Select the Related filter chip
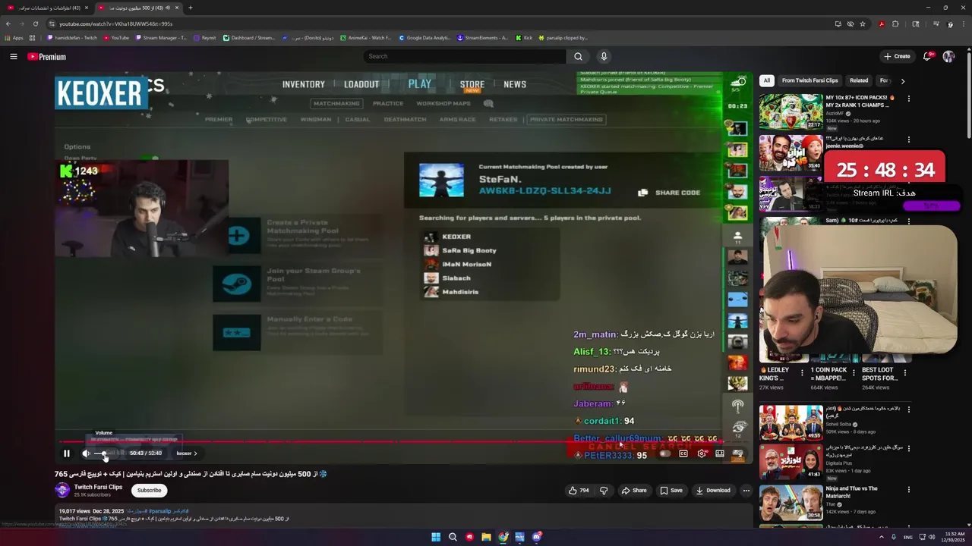The height and width of the screenshot is (546, 972). (859, 80)
